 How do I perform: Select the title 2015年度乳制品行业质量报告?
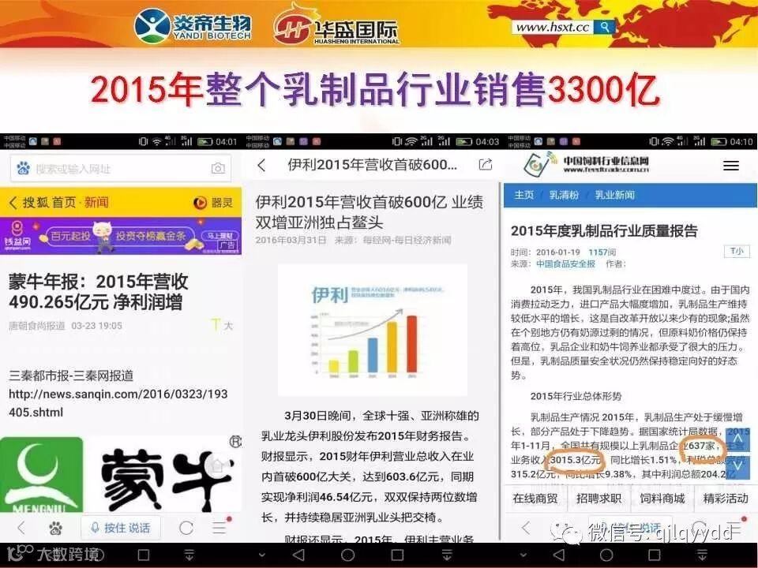[x=604, y=230]
